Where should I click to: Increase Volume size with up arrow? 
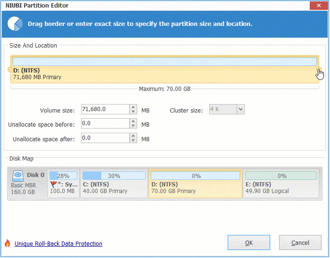point(133,107)
